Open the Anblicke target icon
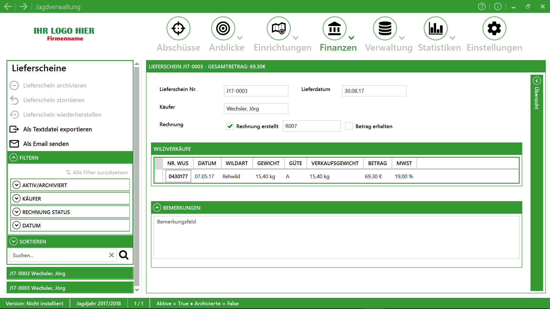 click(x=223, y=28)
